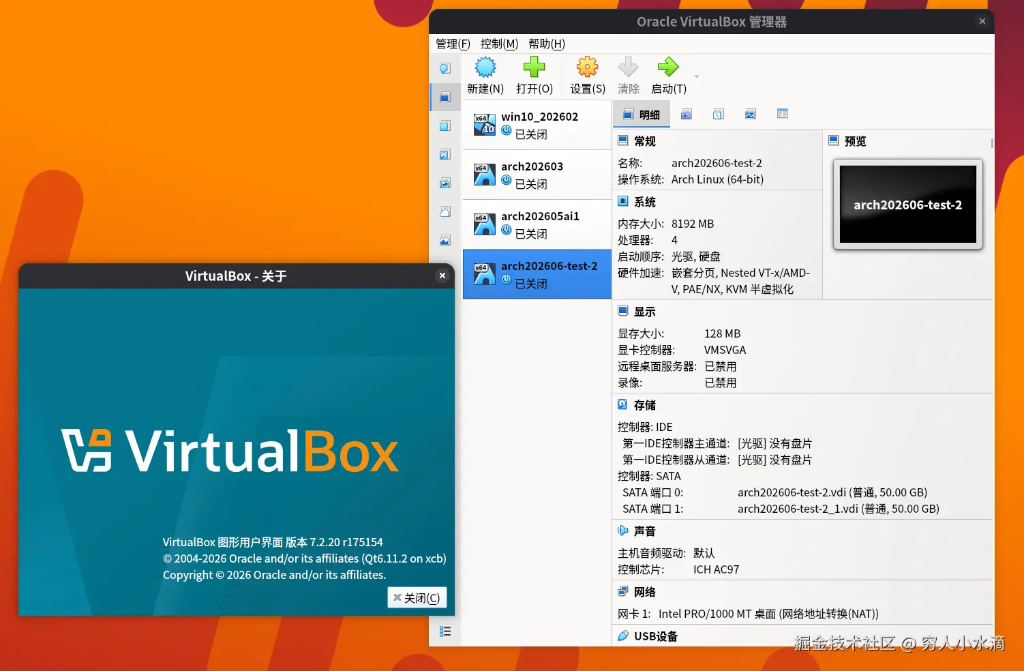Open the Network icon in the sidebar

pos(445,183)
